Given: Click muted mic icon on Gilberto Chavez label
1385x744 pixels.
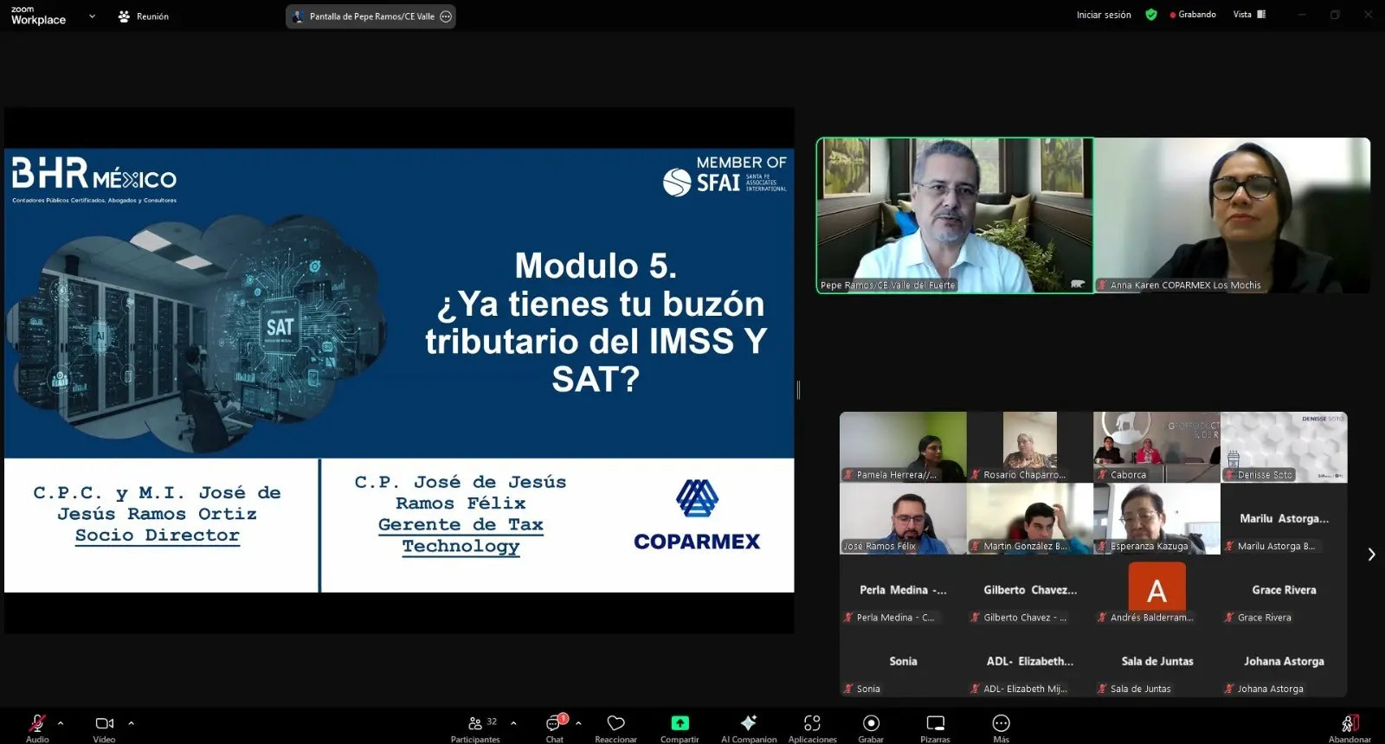Looking at the screenshot, I should point(976,618).
